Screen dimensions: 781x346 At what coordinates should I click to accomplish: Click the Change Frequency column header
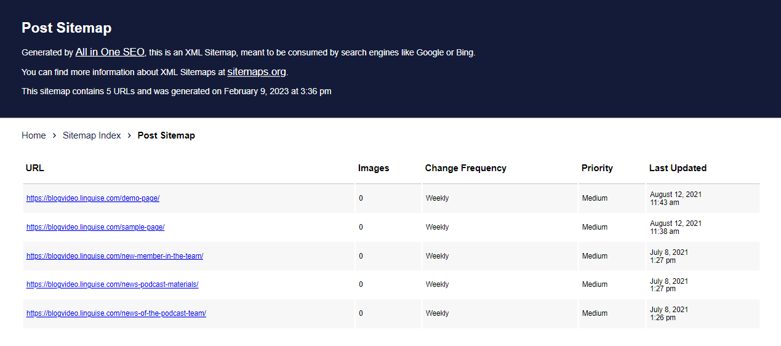(x=466, y=168)
